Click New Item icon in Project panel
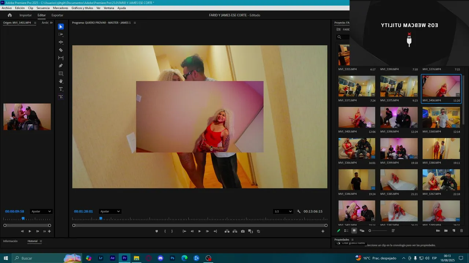 coord(454,231)
